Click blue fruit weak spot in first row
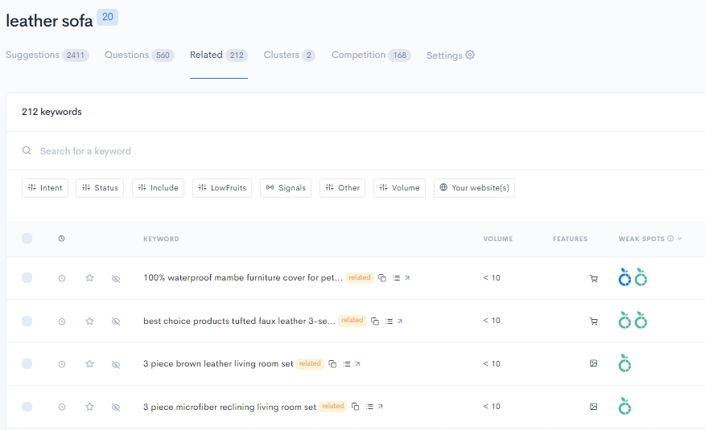This screenshot has width=705, height=430. [625, 277]
